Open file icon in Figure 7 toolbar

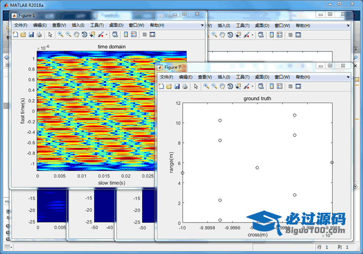click(x=169, y=86)
